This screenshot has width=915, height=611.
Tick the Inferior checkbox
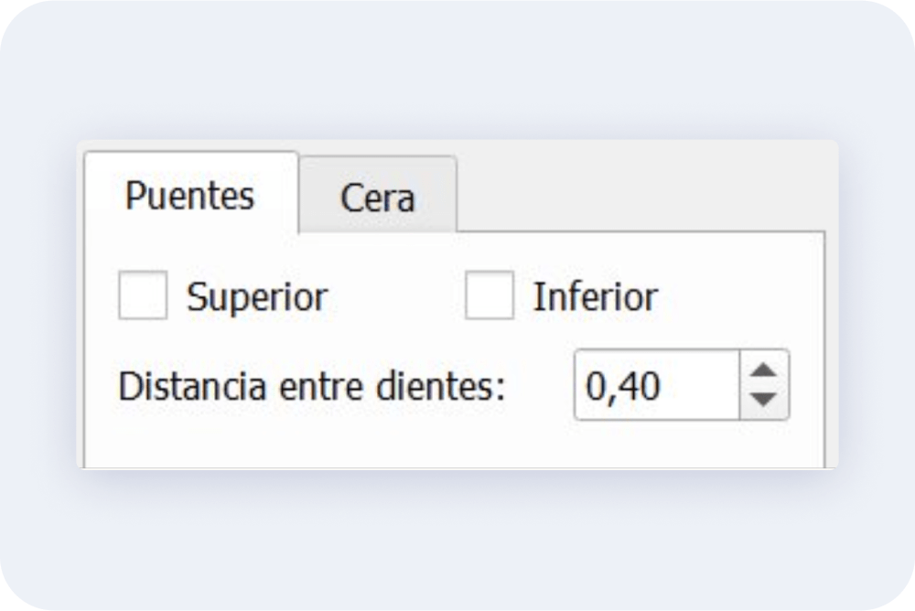490,295
